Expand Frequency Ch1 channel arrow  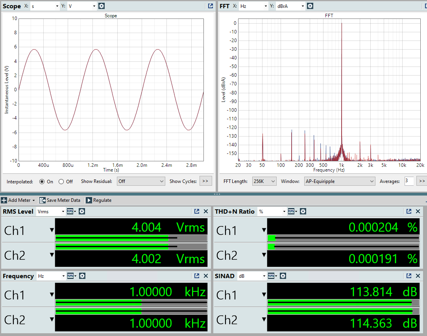click(x=52, y=295)
